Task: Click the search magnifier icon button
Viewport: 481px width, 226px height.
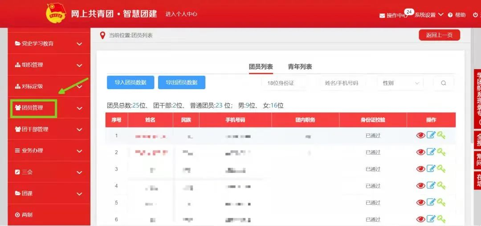Action: (443, 83)
